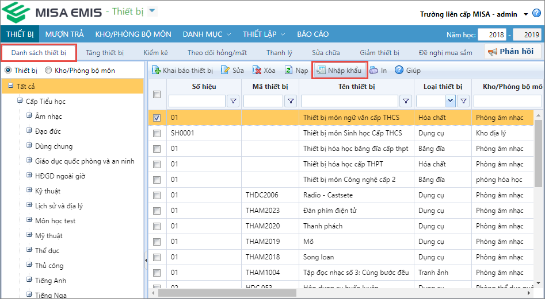Open Giúp help icon

coord(399,71)
